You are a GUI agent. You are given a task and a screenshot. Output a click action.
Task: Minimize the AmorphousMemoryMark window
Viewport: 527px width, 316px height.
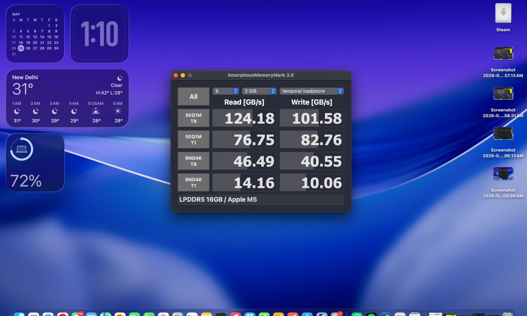tap(183, 75)
